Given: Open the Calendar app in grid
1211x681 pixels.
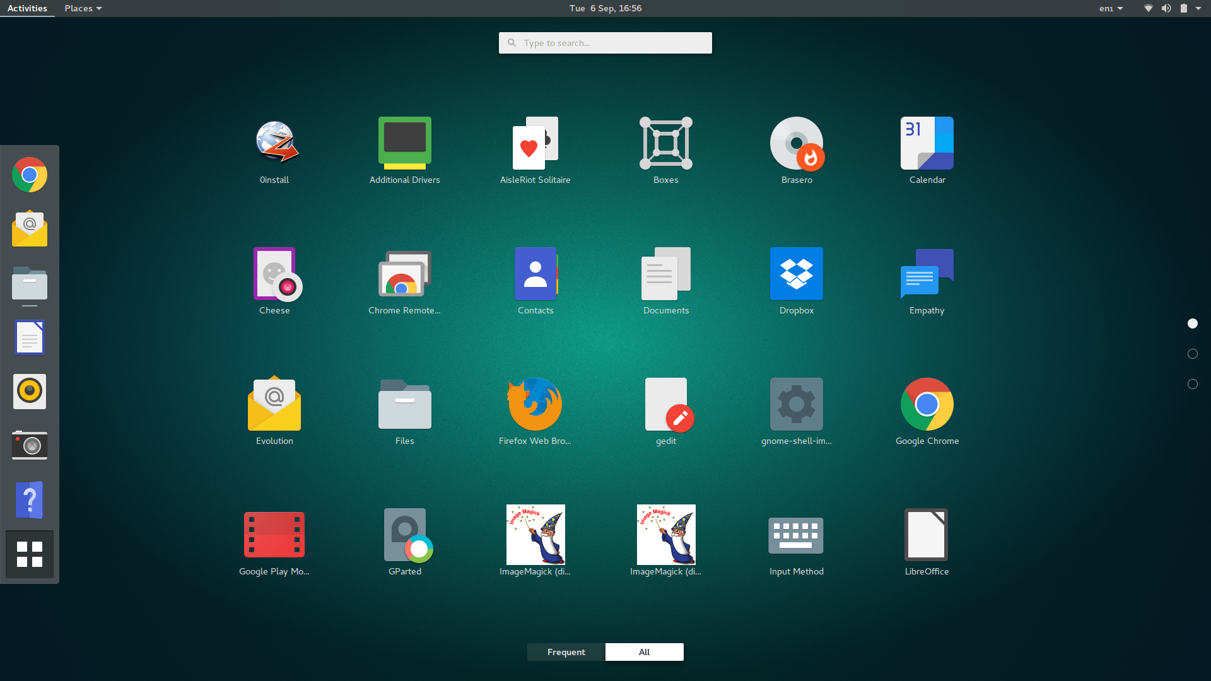Looking at the screenshot, I should pyautogui.click(x=927, y=143).
